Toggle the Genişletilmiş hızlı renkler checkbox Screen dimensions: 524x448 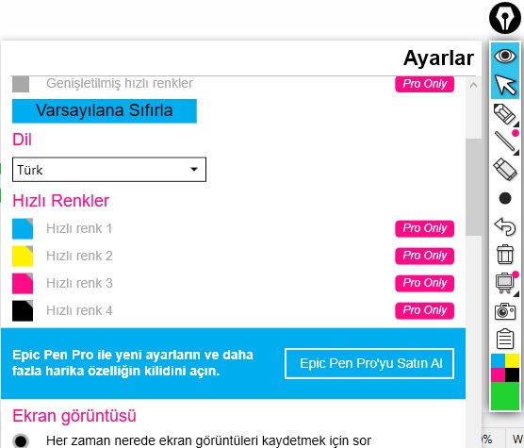point(21,84)
